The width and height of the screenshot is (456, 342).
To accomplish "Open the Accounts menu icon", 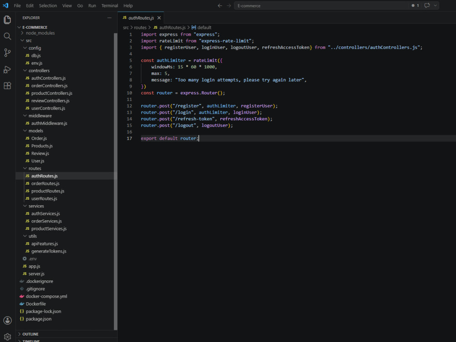I will click(x=7, y=321).
